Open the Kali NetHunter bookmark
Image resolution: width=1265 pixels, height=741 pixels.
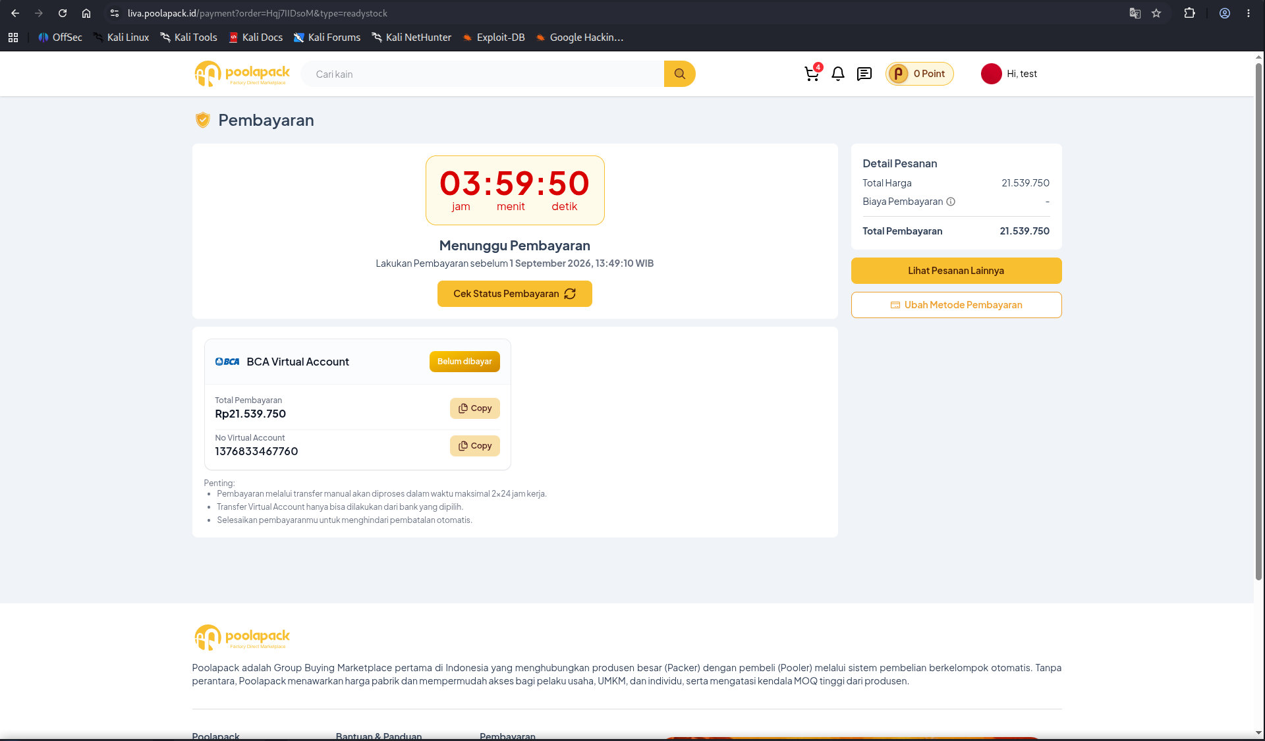click(412, 38)
